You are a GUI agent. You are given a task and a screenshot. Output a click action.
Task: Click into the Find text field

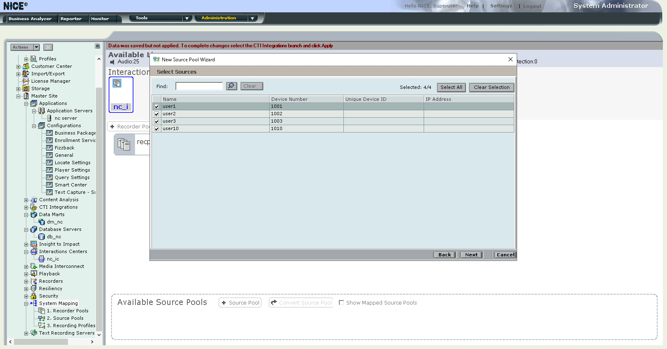coord(199,86)
